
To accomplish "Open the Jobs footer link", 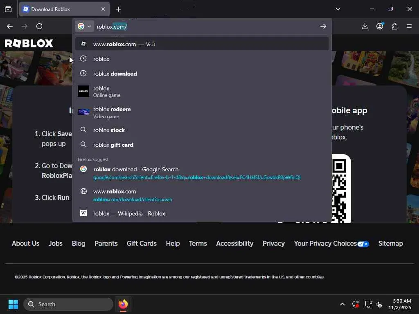I will 56,244.
